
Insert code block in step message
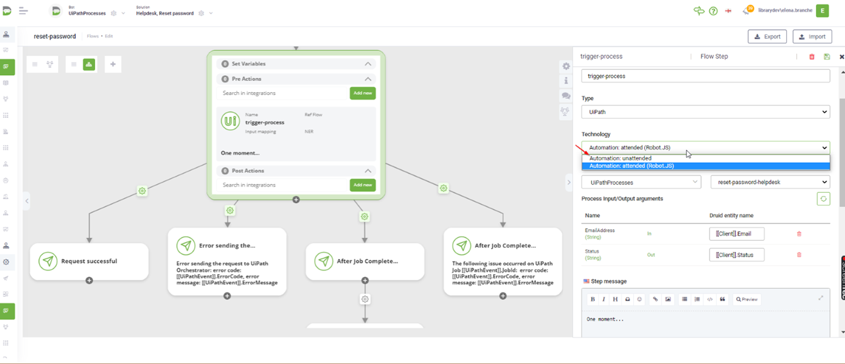[x=710, y=299]
